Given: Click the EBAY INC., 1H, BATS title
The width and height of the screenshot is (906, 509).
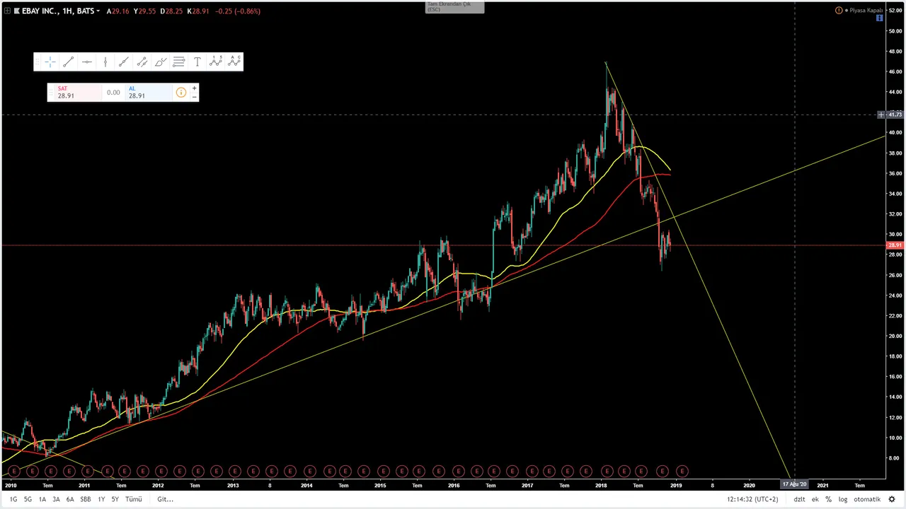Looking at the screenshot, I should coord(58,11).
